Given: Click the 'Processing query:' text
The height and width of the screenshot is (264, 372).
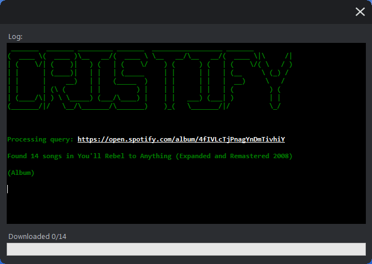Looking at the screenshot, I should click(x=40, y=139).
